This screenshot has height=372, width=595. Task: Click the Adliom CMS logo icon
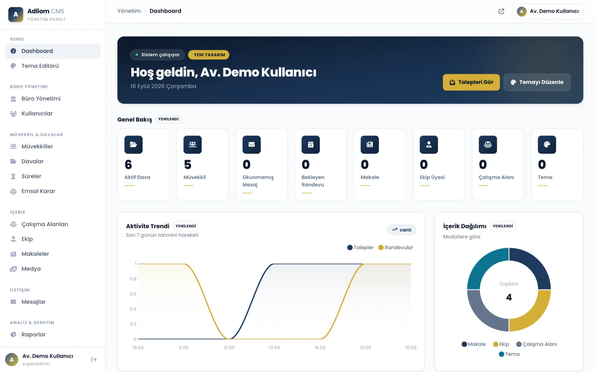(16, 14)
